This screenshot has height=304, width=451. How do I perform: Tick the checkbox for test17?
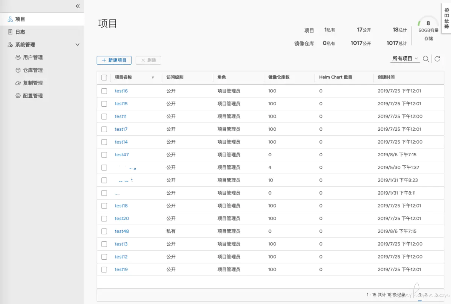[104, 129]
